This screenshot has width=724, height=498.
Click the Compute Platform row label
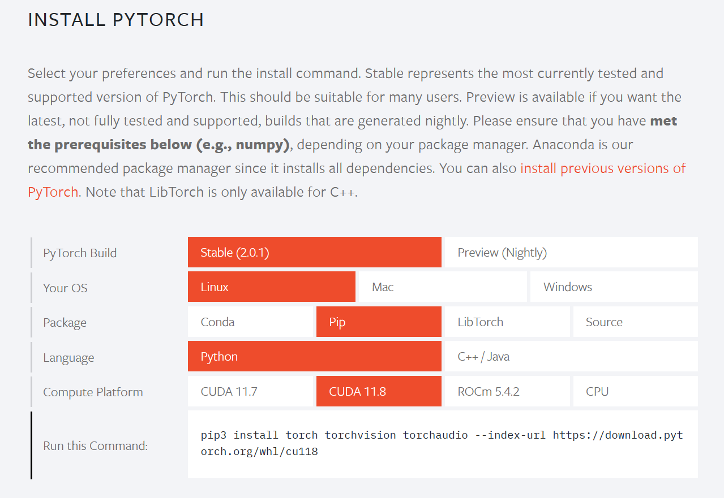point(93,392)
